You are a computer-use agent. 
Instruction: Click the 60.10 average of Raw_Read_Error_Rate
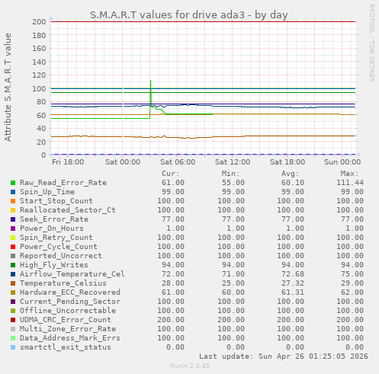293,183
